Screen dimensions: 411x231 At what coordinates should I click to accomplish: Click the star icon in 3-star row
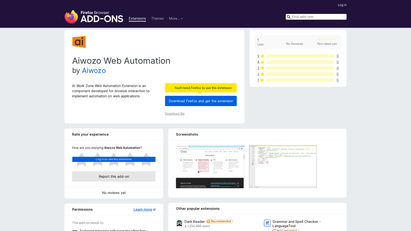point(262,68)
